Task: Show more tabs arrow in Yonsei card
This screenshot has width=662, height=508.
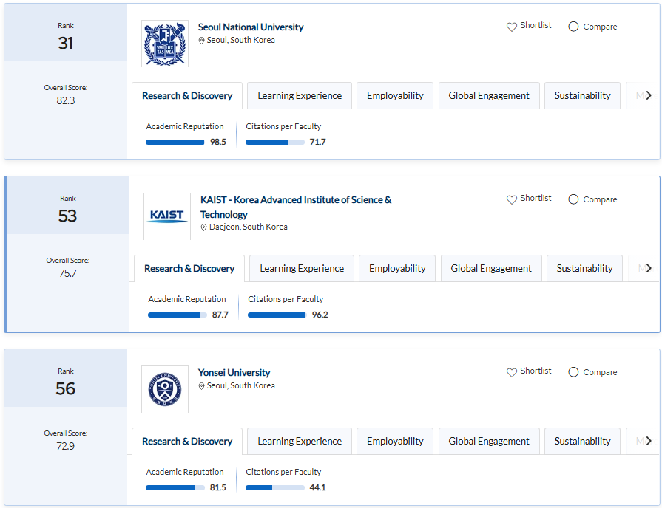Action: coord(649,441)
